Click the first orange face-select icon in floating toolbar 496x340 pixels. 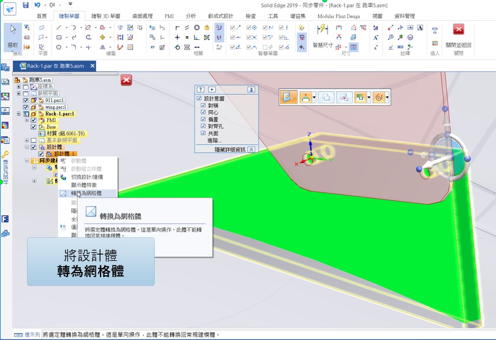point(289,97)
